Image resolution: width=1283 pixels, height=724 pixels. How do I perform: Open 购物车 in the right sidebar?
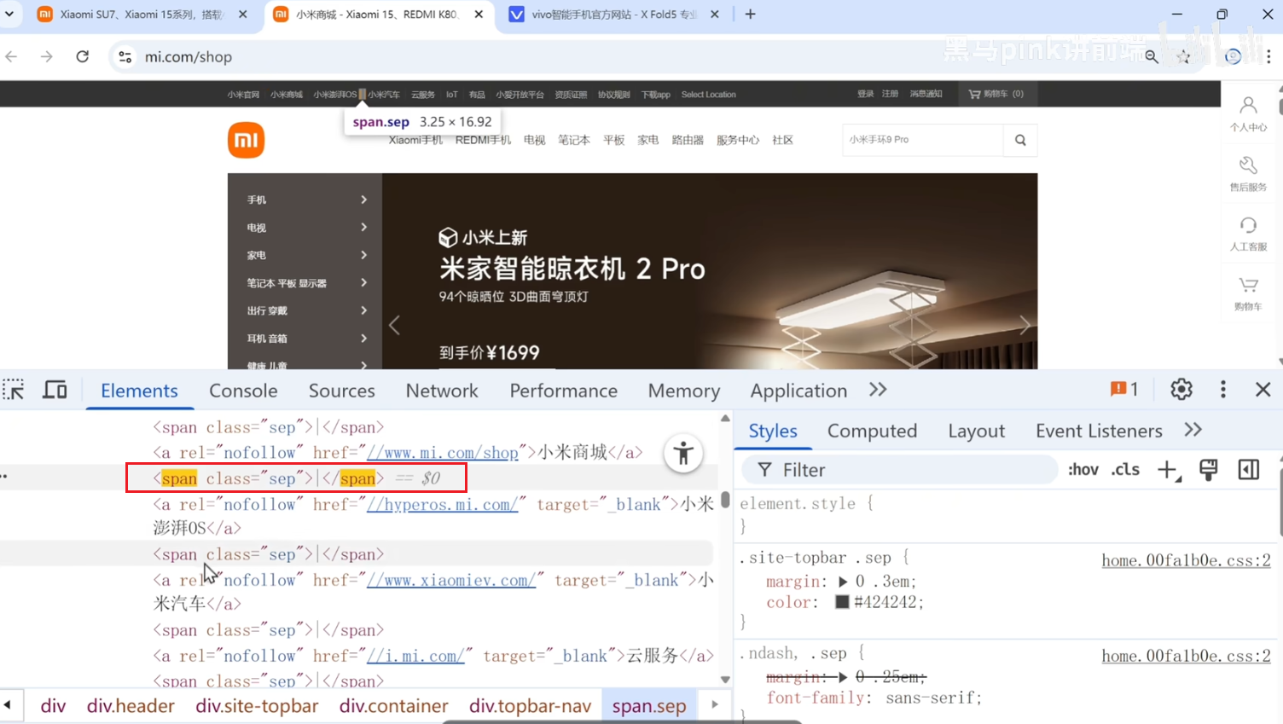pyautogui.click(x=1248, y=293)
